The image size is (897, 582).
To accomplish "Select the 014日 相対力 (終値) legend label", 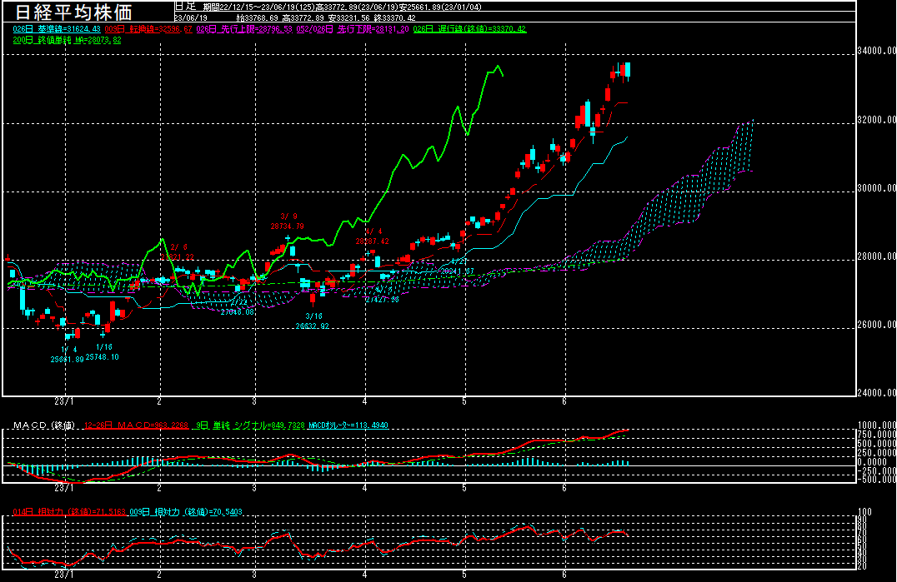I will [x=69, y=512].
